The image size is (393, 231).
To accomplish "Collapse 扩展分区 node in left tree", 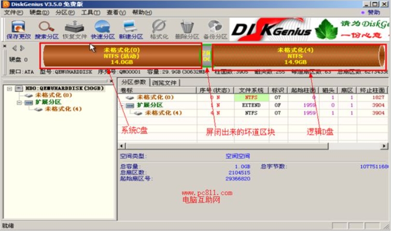I will (19, 102).
